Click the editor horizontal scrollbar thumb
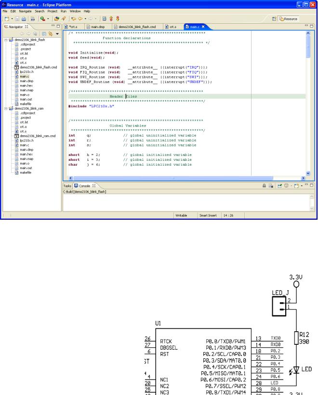The height and width of the screenshot is (395, 318). coord(173,178)
